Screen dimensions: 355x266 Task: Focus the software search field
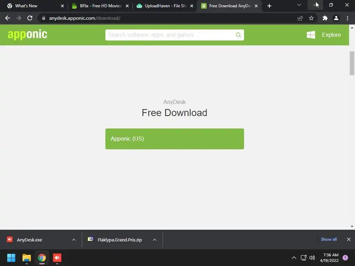[175, 35]
